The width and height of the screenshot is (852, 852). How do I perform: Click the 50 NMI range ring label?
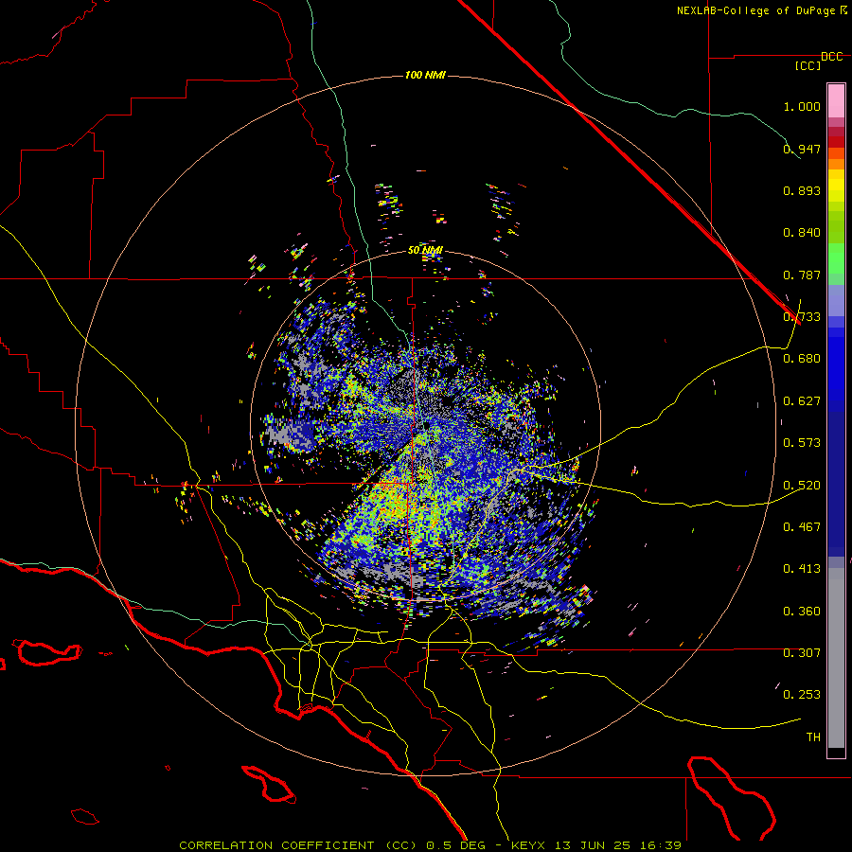click(425, 250)
